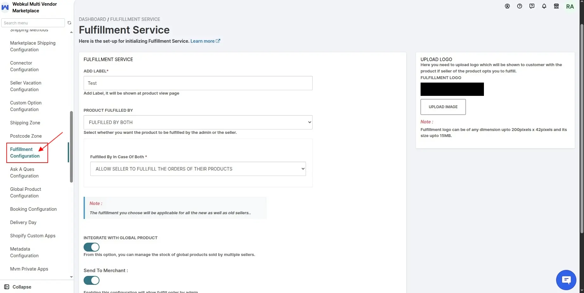Open the Product Fulfilled By dropdown
Viewport: 584px width, 293px height.
click(198, 122)
